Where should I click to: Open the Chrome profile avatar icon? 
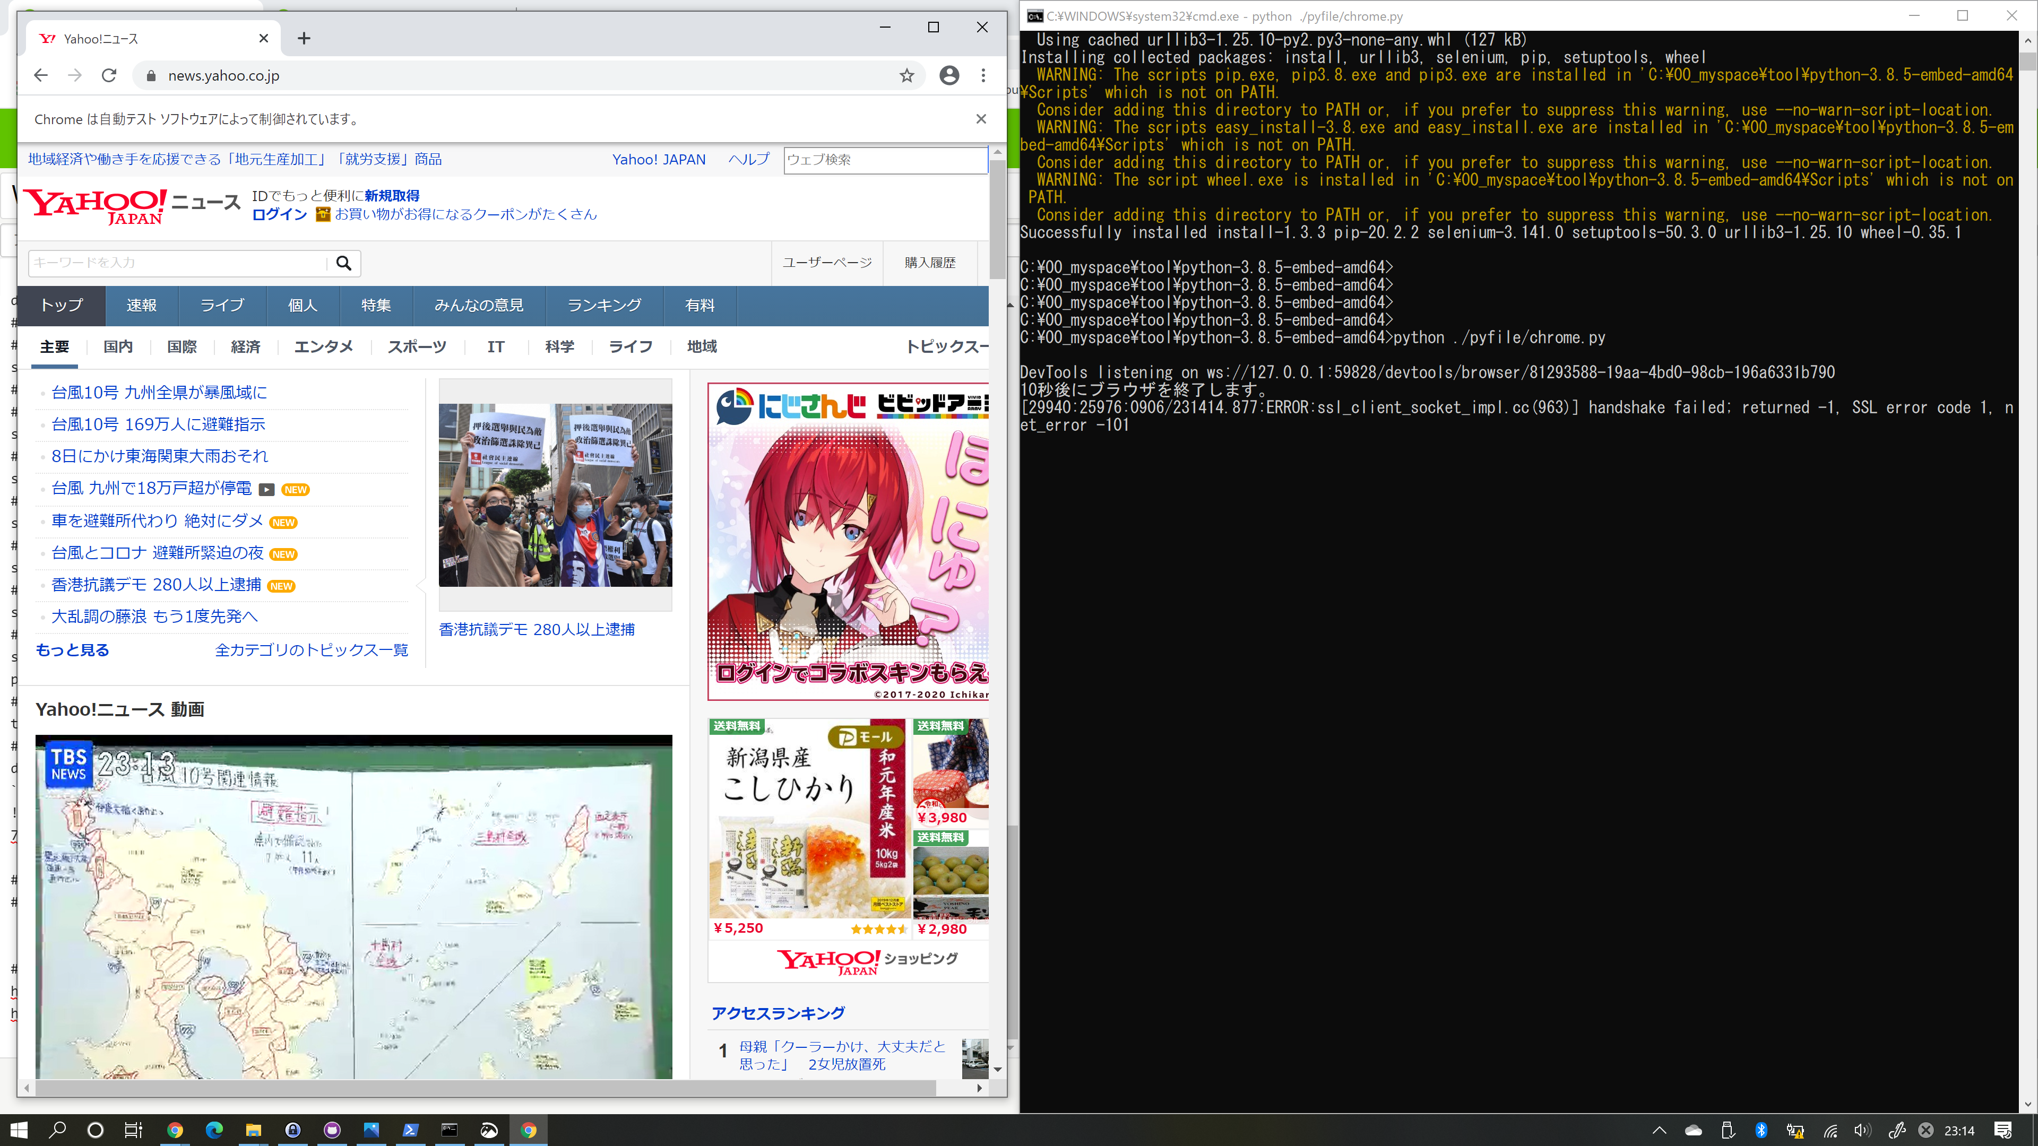click(949, 75)
